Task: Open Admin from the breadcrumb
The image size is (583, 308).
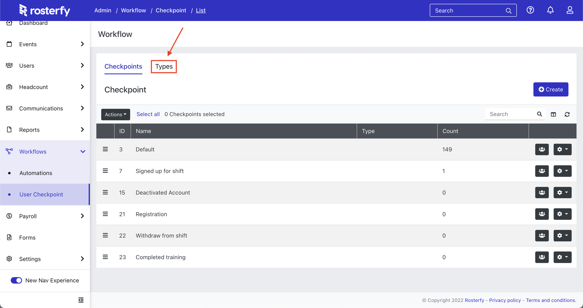Action: [103, 10]
